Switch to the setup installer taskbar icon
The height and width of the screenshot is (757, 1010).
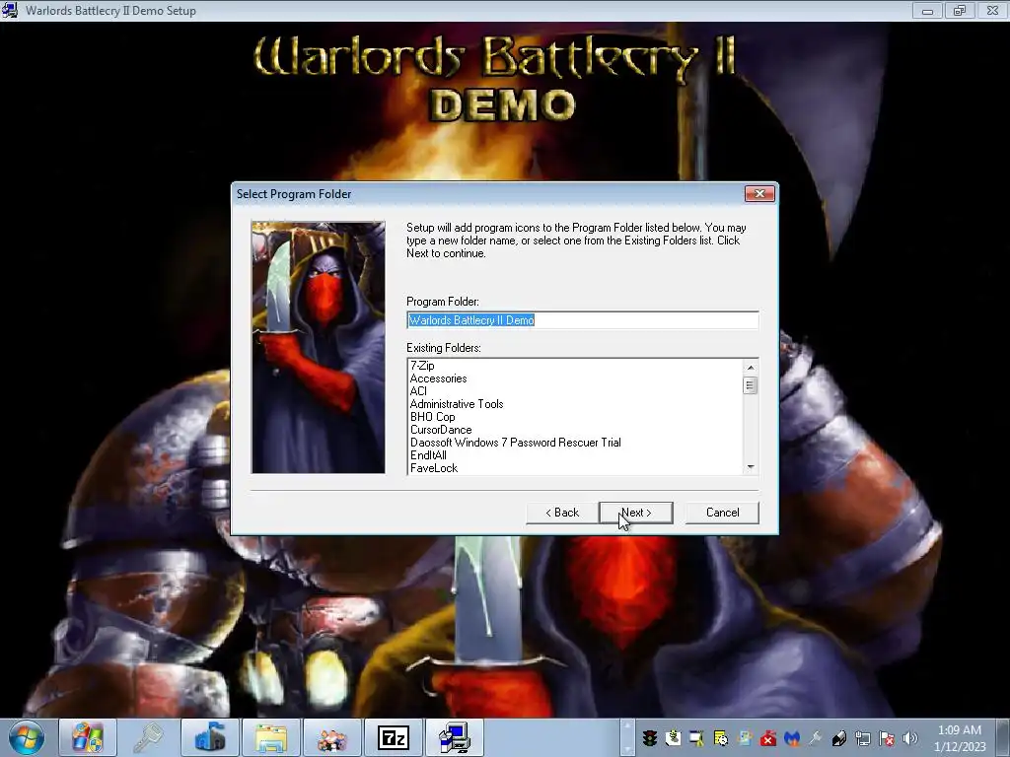pyautogui.click(x=455, y=737)
